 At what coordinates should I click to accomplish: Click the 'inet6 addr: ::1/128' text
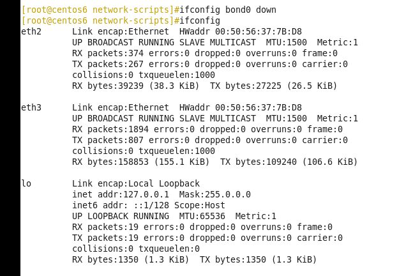pos(121,205)
